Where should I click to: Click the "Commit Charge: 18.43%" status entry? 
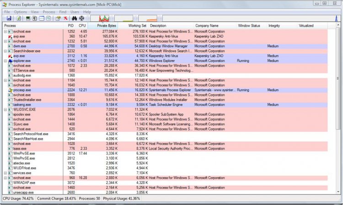(56, 199)
